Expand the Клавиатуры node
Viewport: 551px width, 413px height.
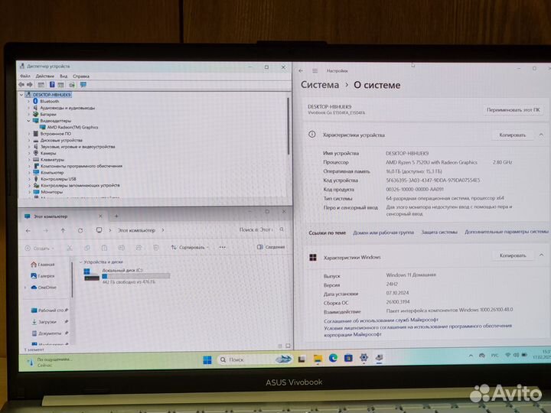point(29,159)
